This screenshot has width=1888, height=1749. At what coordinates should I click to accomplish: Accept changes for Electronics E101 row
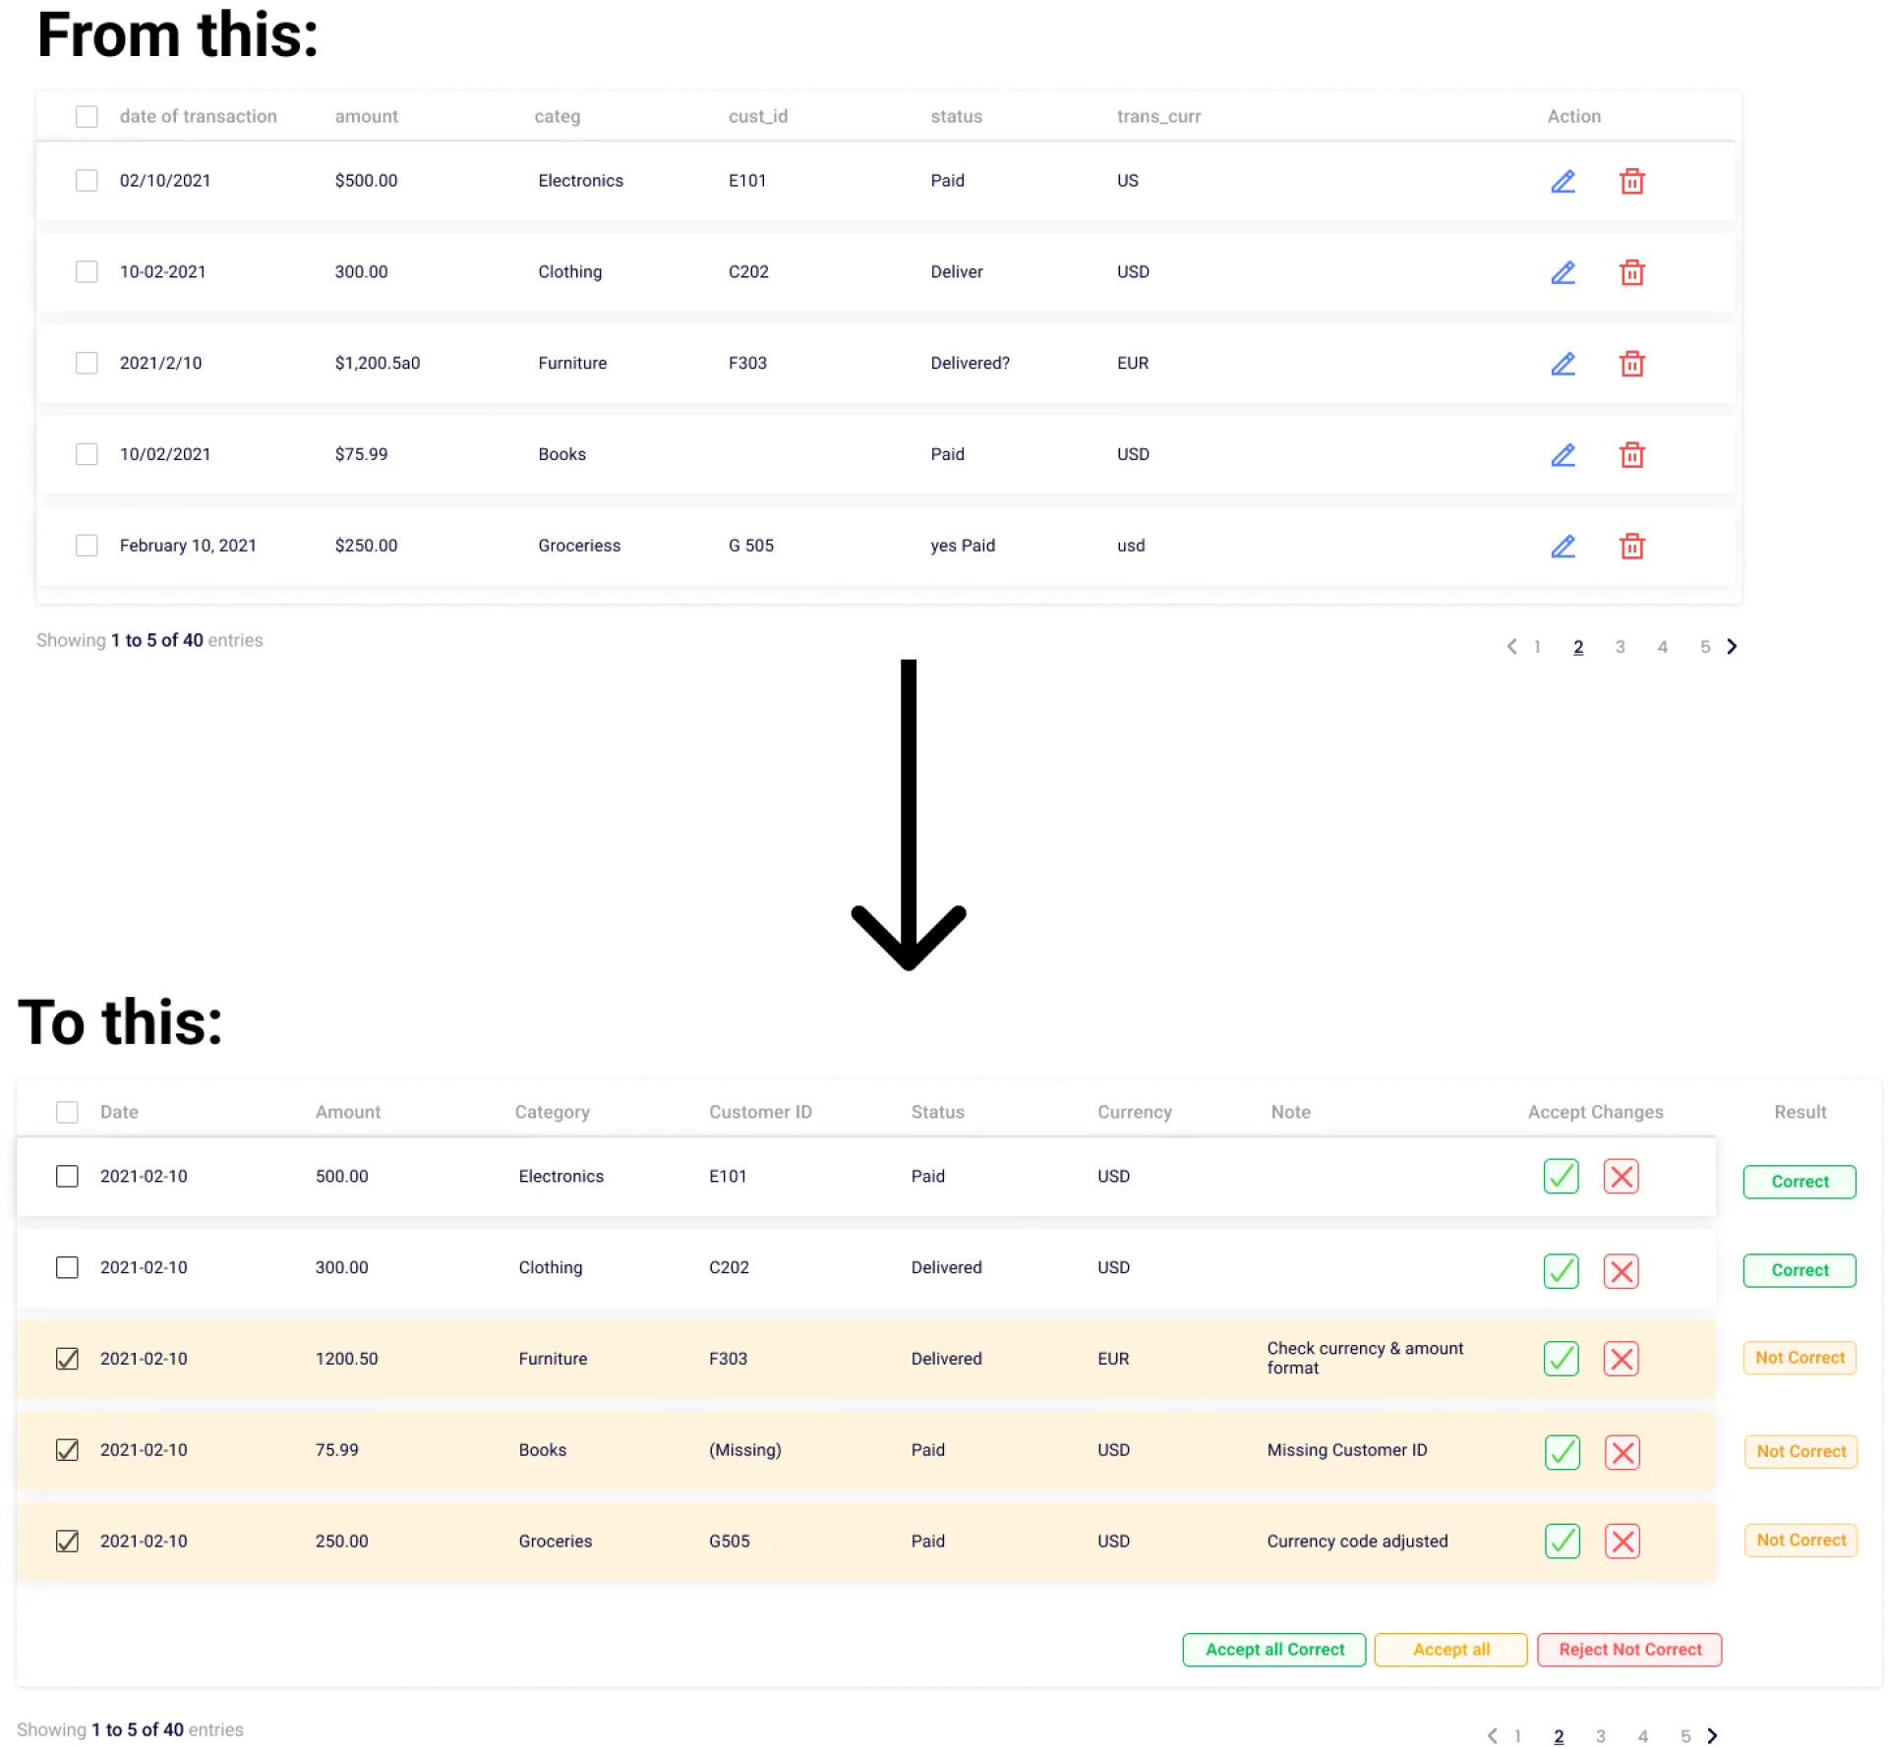[1561, 1176]
